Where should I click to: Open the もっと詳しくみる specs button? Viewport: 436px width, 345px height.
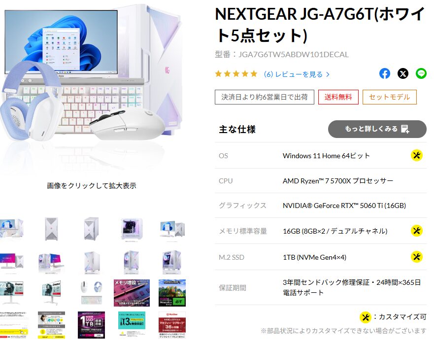377,129
